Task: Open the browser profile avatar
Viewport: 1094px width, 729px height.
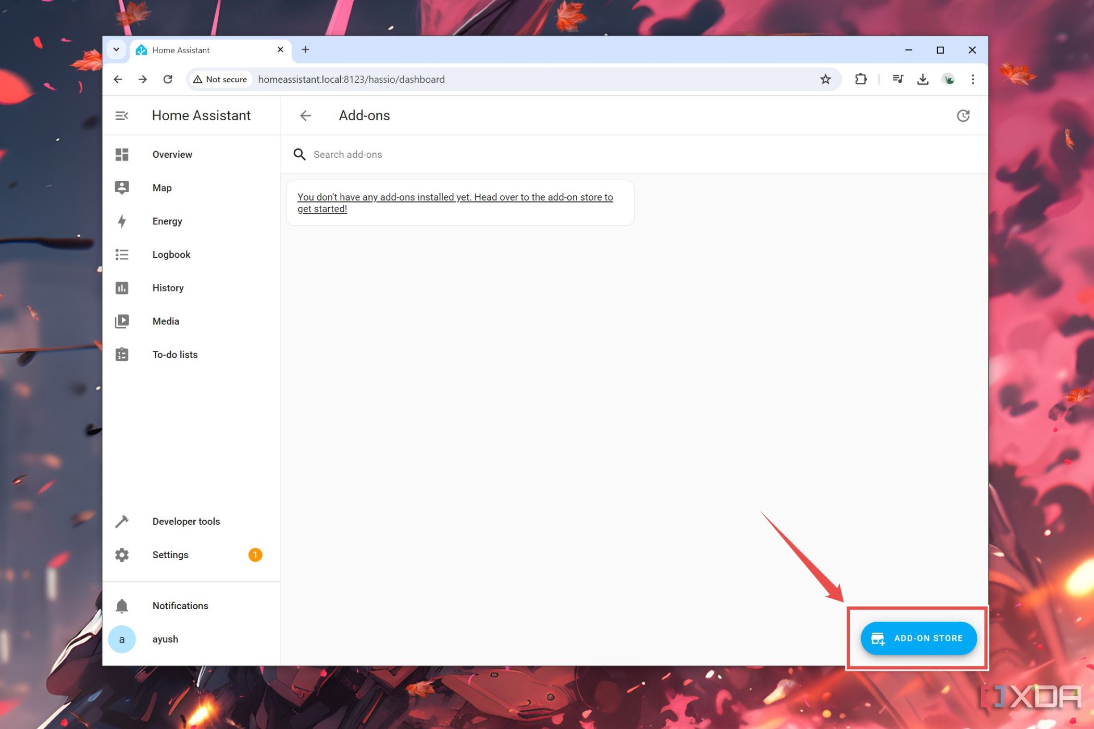Action: (x=948, y=79)
